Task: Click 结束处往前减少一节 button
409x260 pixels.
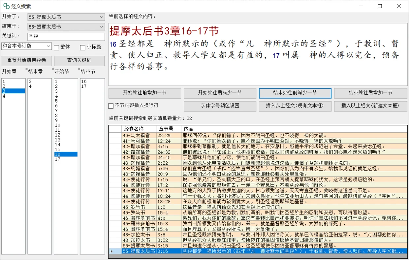Action: point(295,93)
